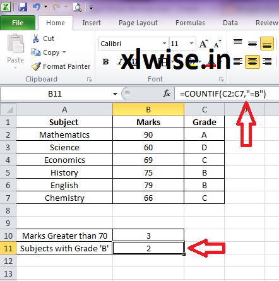The image size is (279, 281).
Task: Align text right
Action: (267, 62)
